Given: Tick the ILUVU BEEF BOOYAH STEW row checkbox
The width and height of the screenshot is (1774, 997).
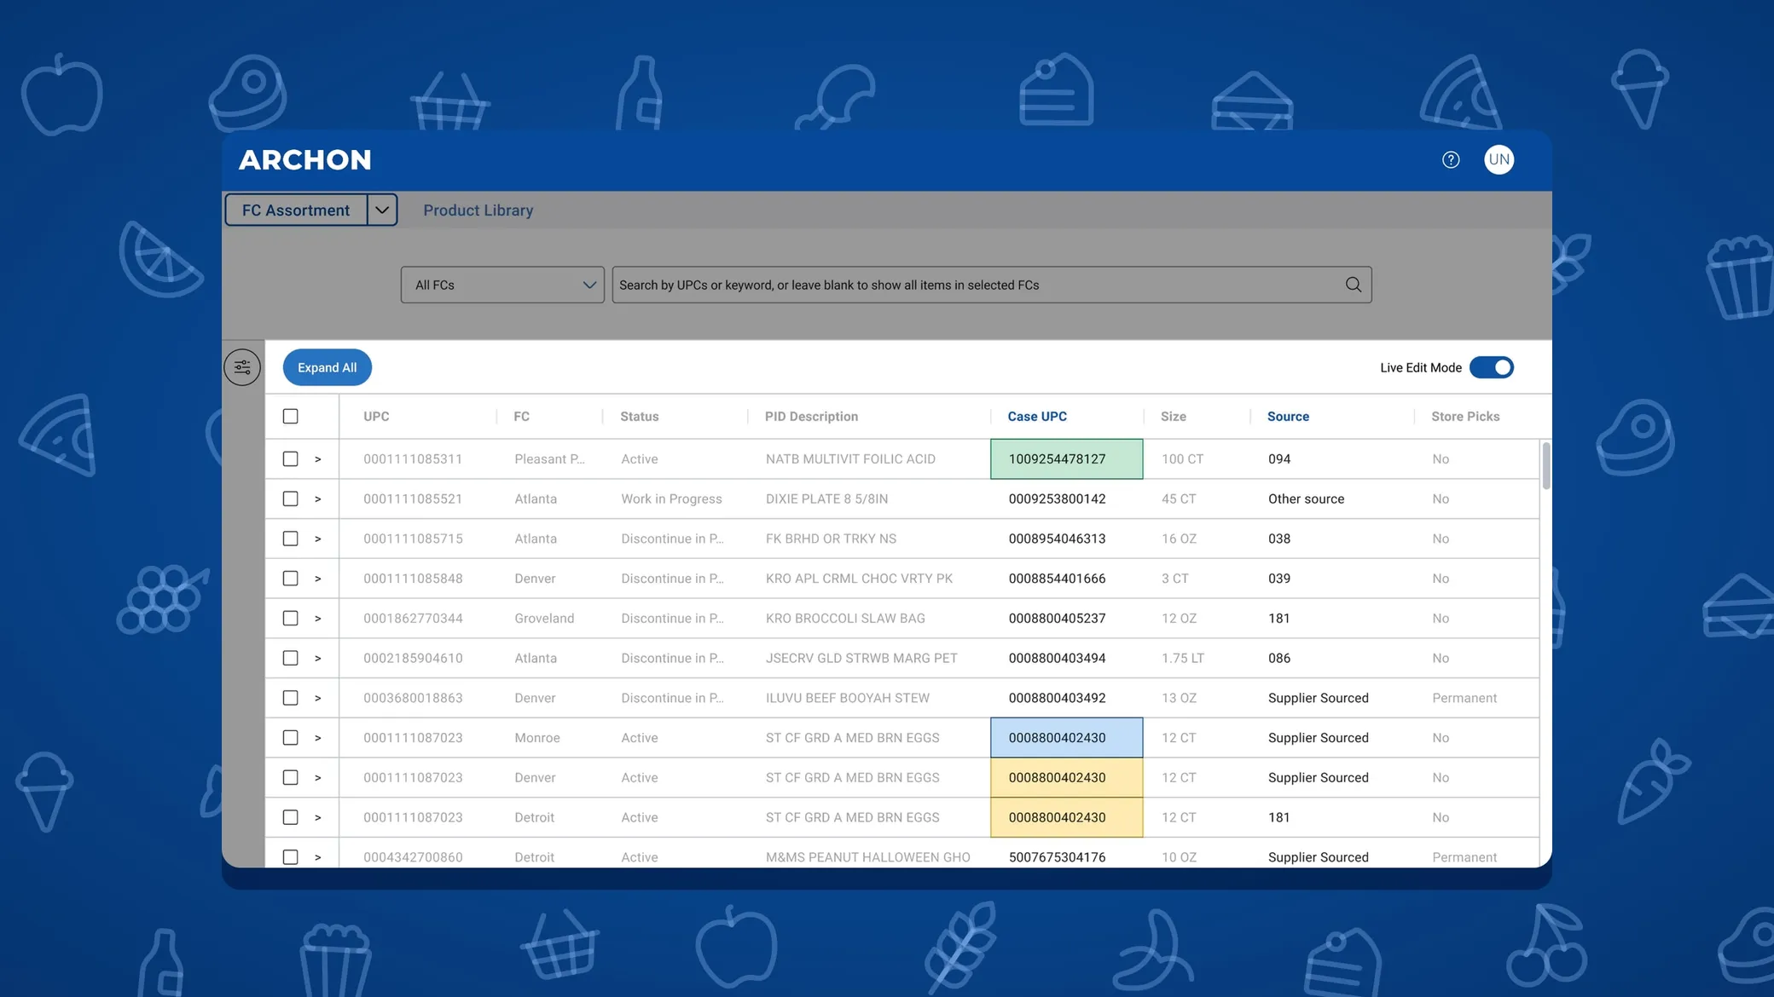Looking at the screenshot, I should 291,698.
